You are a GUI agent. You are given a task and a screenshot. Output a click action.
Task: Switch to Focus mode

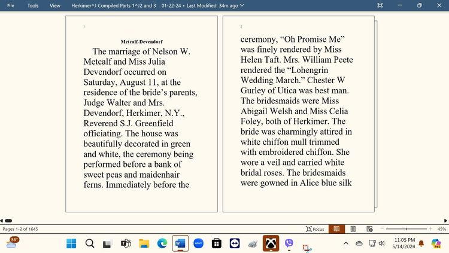(x=315, y=229)
